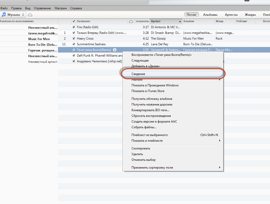Switch to the Песни view tab
The height and width of the screenshot is (204, 270).
(x=192, y=15)
